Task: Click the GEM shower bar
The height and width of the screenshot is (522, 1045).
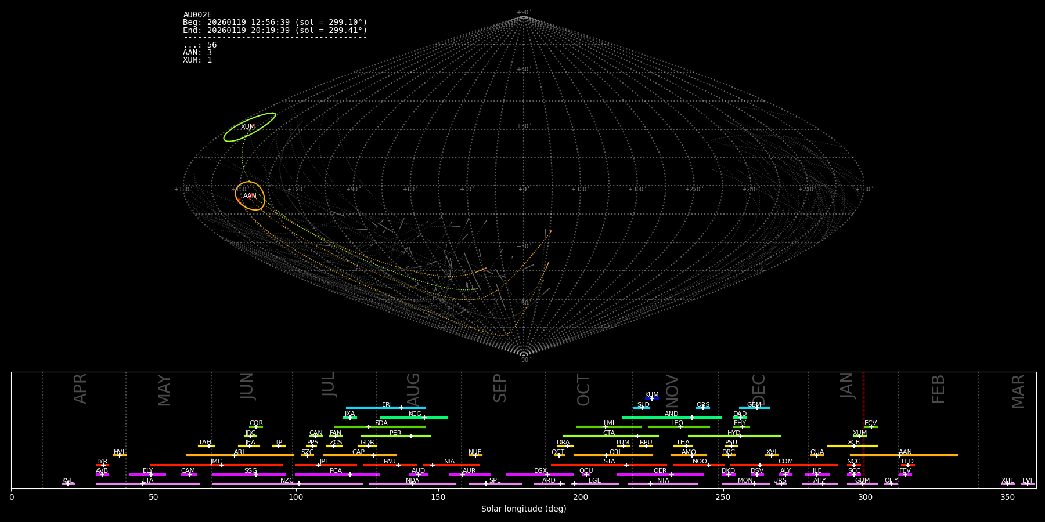Action: point(754,408)
